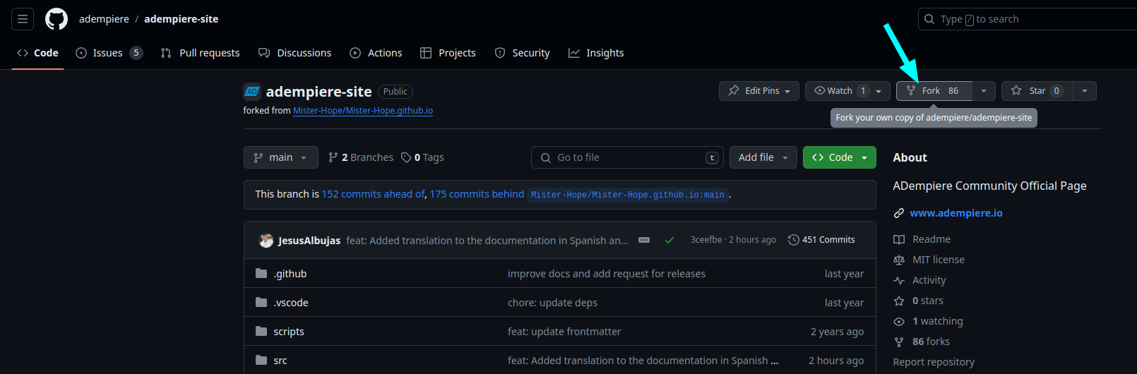
Task: Star the adempiere-site repository
Action: (1037, 91)
